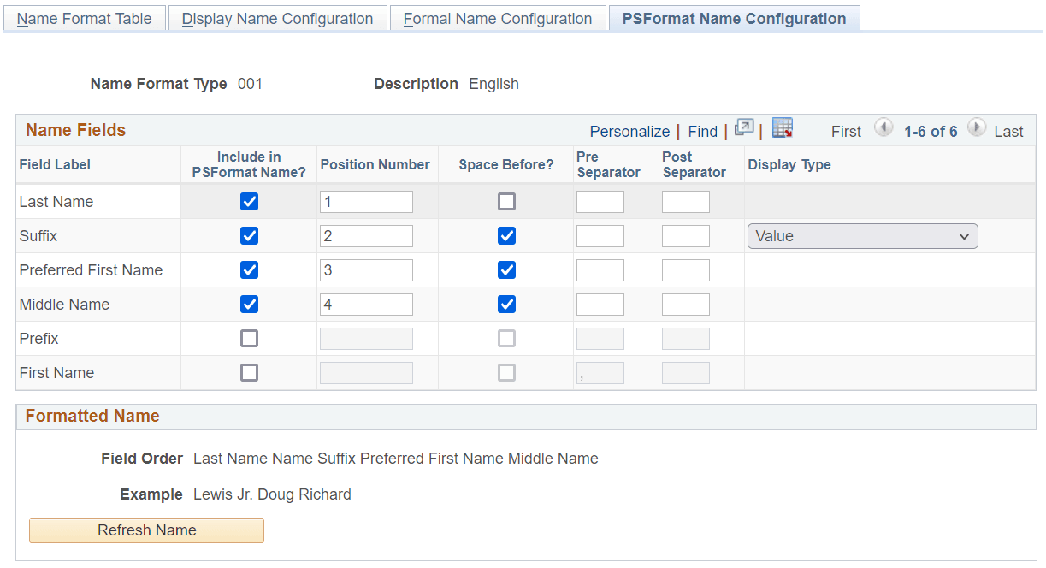Uncheck Include in PSFormat for Last Name
This screenshot has height=568, width=1046.
pos(249,202)
